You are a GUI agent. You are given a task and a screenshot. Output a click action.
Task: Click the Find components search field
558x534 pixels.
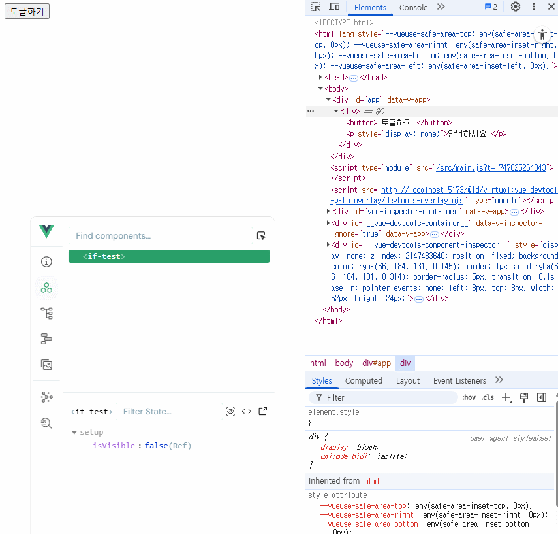pyautogui.click(x=161, y=236)
